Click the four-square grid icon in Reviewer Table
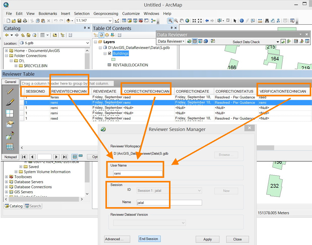312x245 pixels. pos(10,114)
